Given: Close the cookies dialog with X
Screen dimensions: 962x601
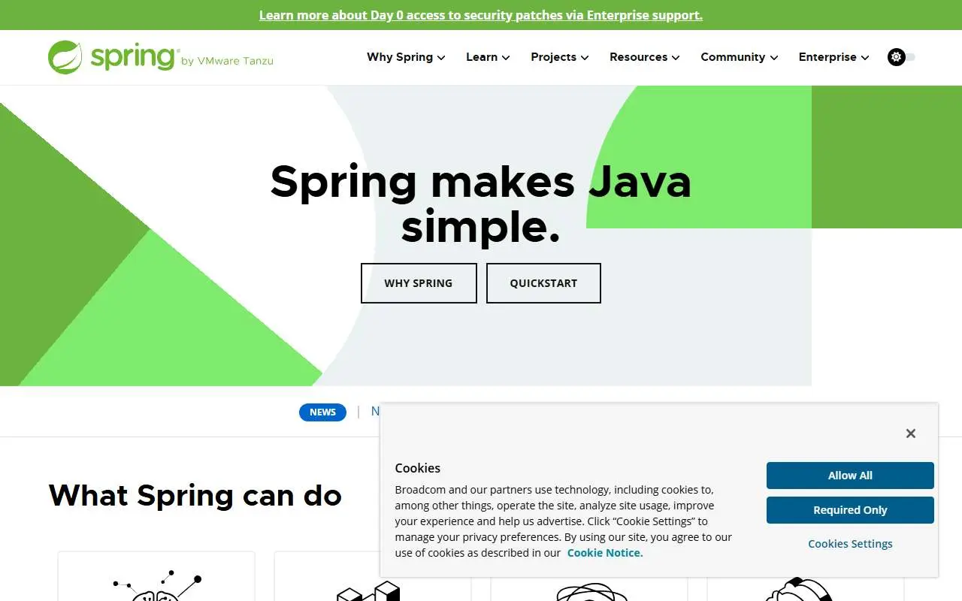Looking at the screenshot, I should pyautogui.click(x=911, y=433).
